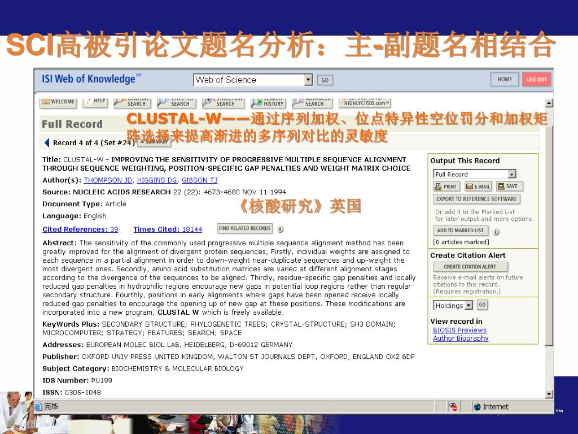
Task: Open author THOMPSON JD link
Action: click(108, 180)
